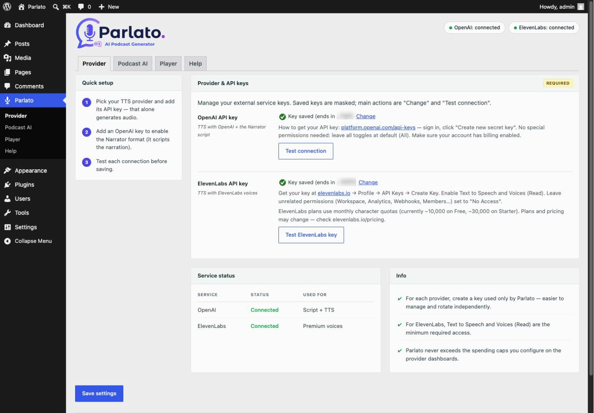594x413 pixels.
Task: Click the REQUIRED badge
Action: 558,83
